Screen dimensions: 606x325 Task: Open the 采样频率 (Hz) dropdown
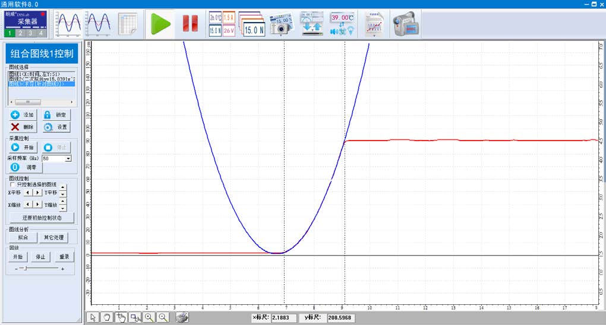tap(68, 159)
